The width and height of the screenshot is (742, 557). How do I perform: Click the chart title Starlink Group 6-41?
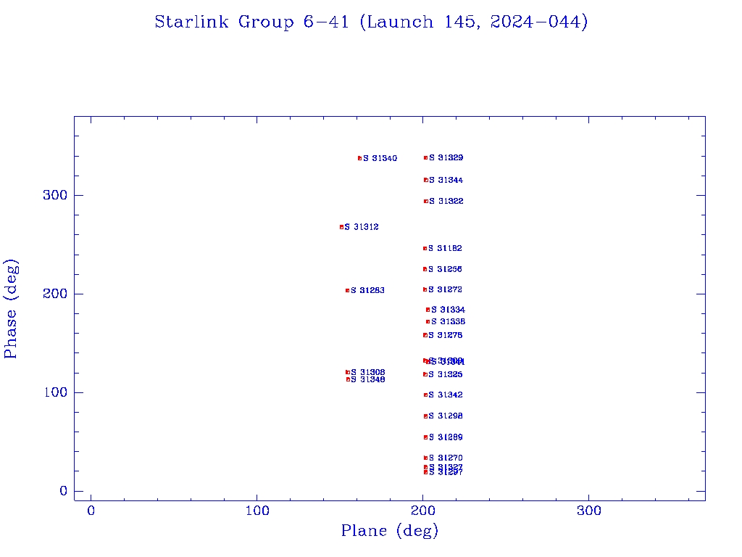[x=371, y=22]
